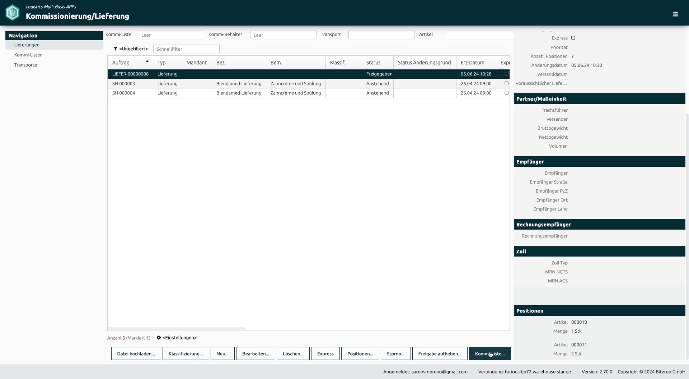Sort by Erz-Datum column header
Viewport: 689px width, 379px height.
[476, 63]
